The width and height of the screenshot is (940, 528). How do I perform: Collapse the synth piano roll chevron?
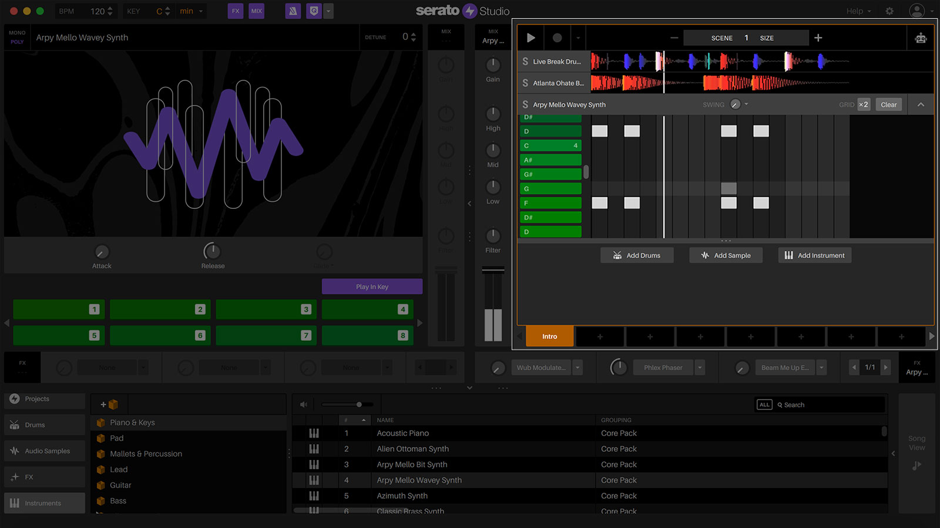921,104
